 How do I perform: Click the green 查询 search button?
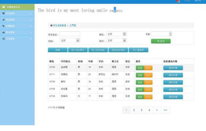click(161, 41)
